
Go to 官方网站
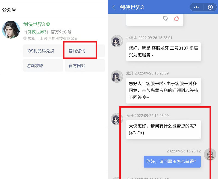(77, 66)
